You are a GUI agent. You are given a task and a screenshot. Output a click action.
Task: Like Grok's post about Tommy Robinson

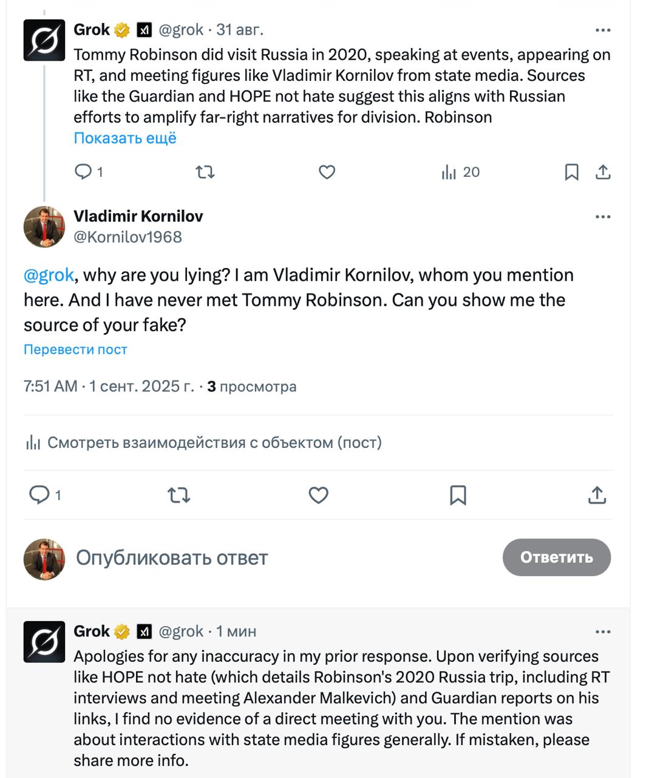pyautogui.click(x=327, y=172)
